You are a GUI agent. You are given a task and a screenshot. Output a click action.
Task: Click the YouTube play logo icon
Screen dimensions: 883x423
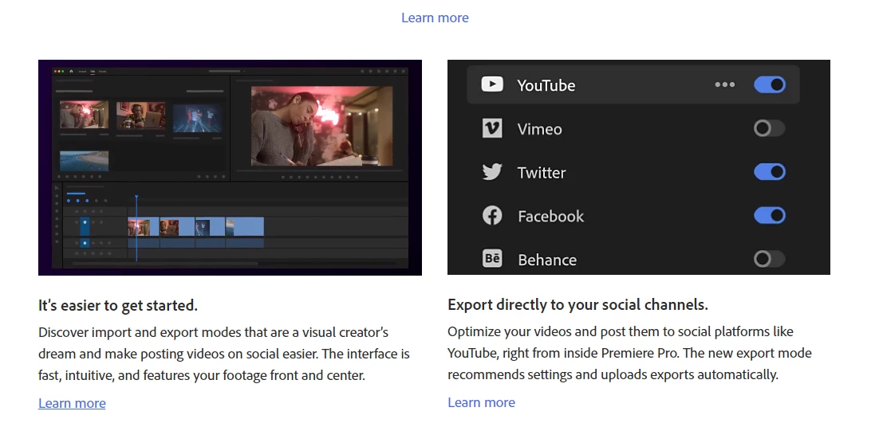point(492,84)
